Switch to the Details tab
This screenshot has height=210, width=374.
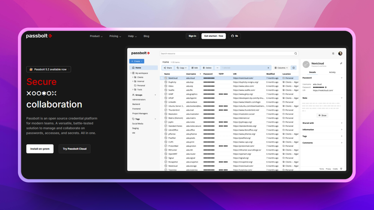coord(312,72)
